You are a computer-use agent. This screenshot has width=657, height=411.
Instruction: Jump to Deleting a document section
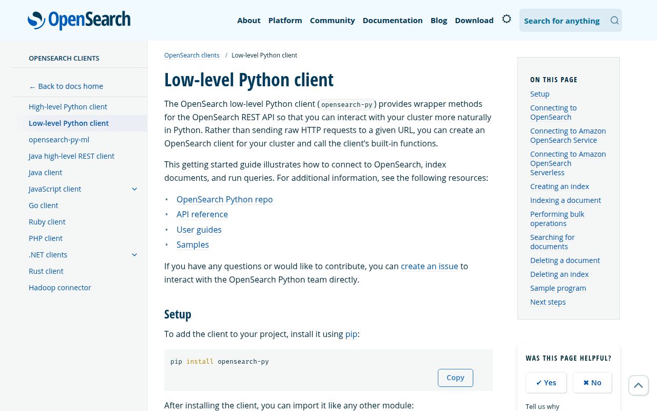(565, 260)
